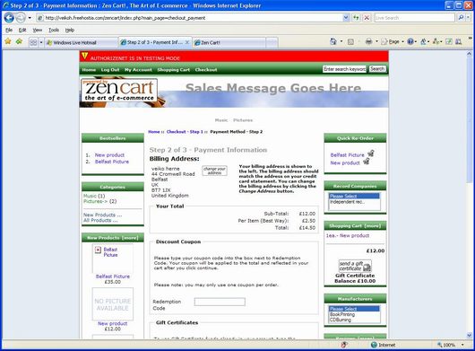The height and width of the screenshot is (351, 475).
Task: Click the cart icon beside New product reorder
Action: (367, 161)
